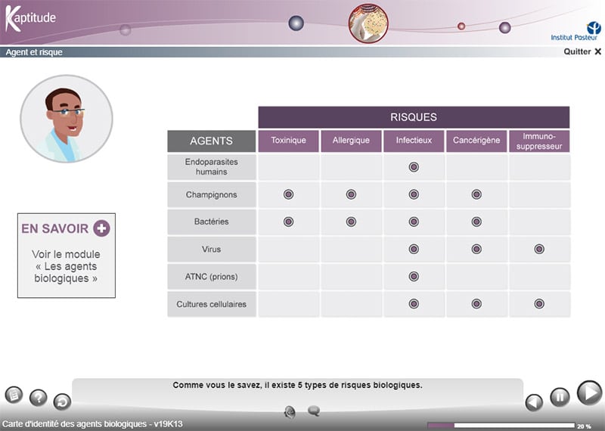This screenshot has height=431, width=605.
Task: Toggle the audio sound icon
Action: (x=289, y=411)
